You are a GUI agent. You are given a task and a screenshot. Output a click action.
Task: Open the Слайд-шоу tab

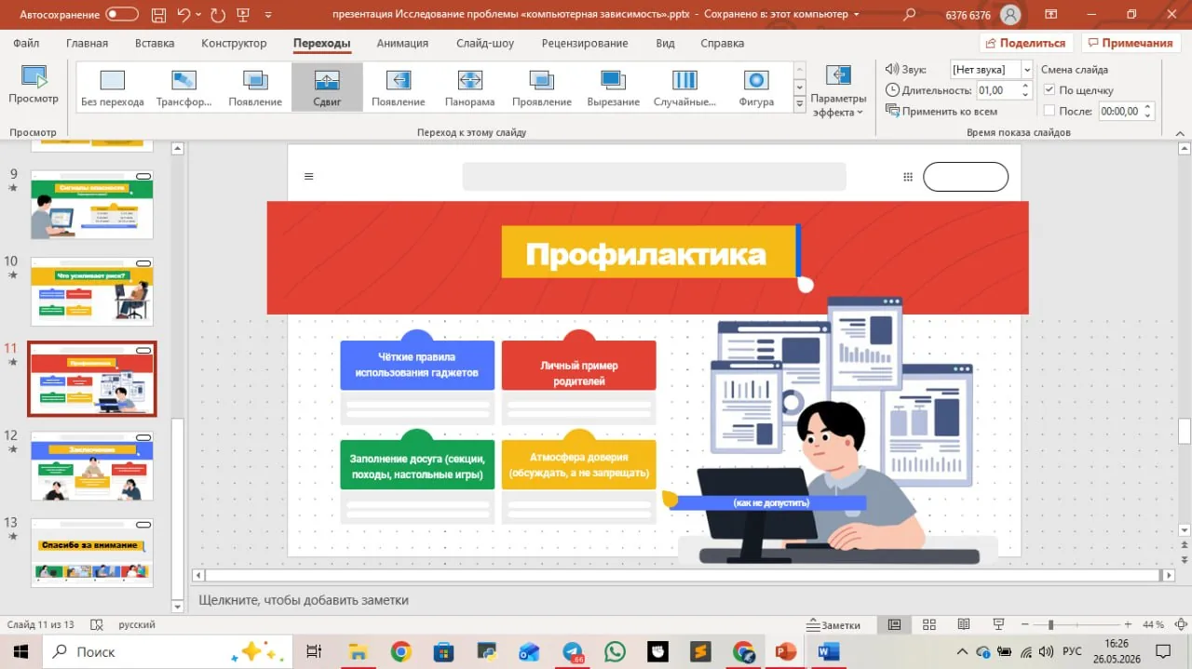click(x=485, y=44)
